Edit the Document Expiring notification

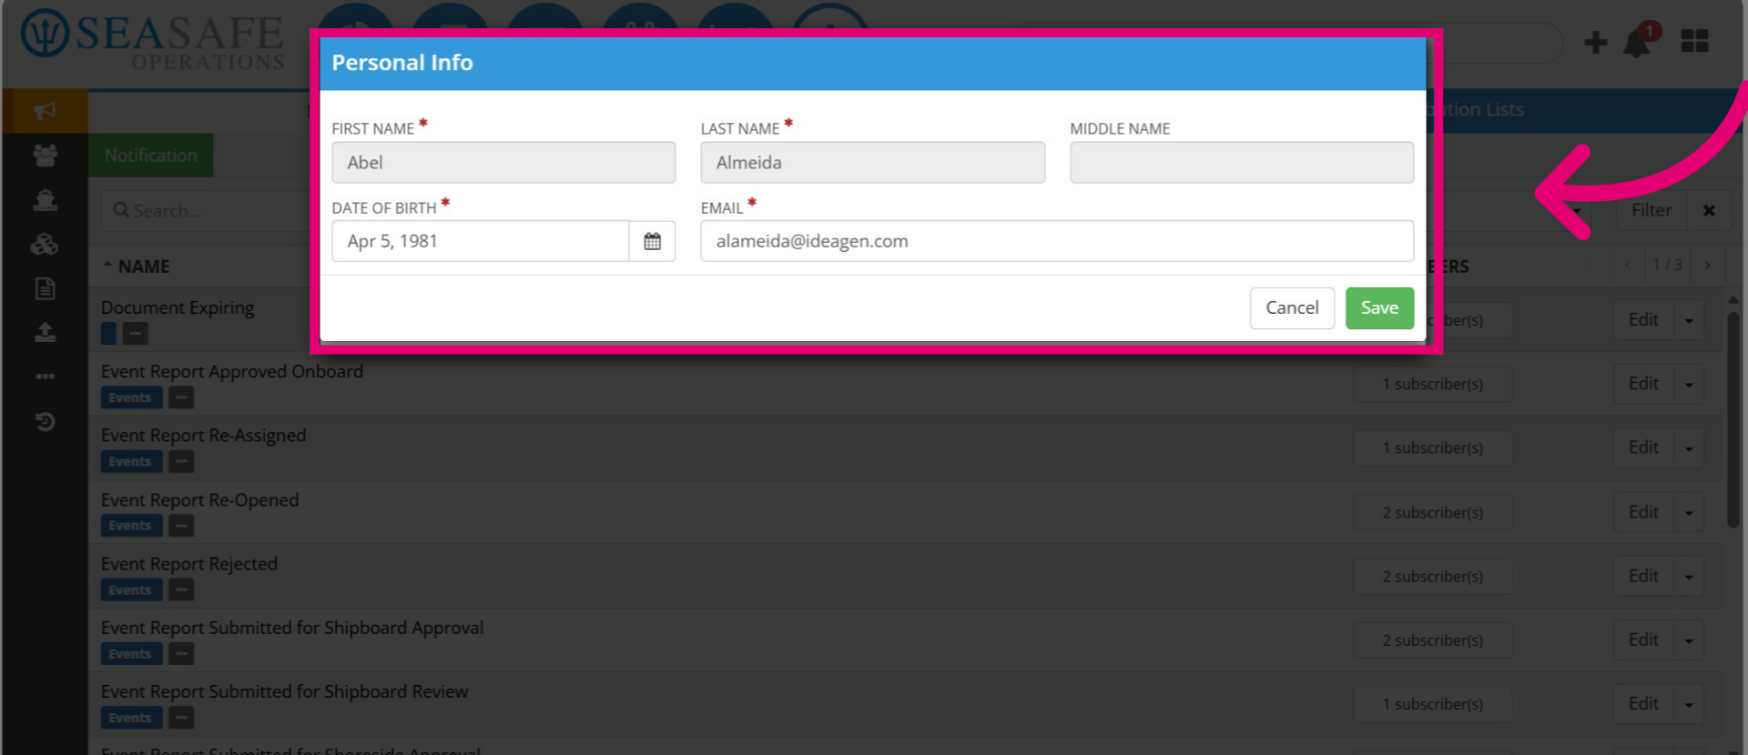(1643, 320)
